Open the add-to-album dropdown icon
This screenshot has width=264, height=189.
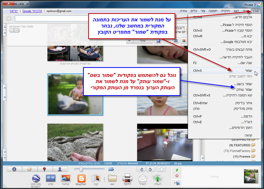point(177,183)
